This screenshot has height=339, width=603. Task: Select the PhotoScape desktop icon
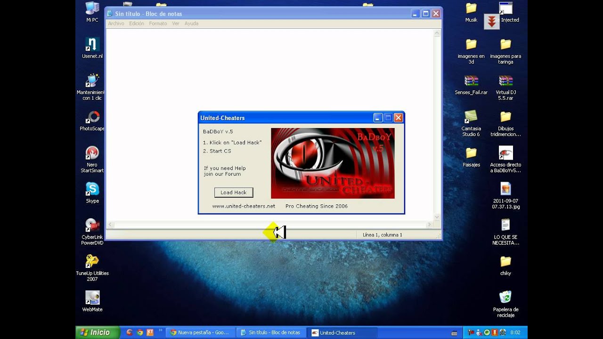click(92, 121)
